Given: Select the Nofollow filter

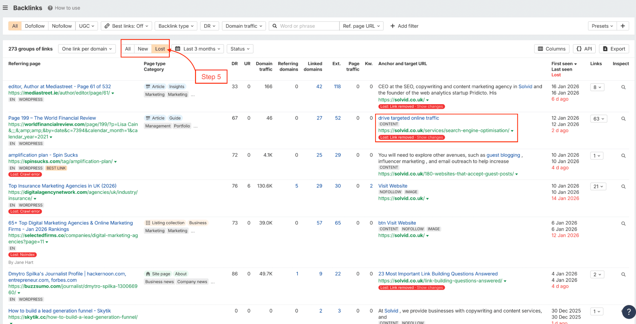Looking at the screenshot, I should click(x=61, y=26).
